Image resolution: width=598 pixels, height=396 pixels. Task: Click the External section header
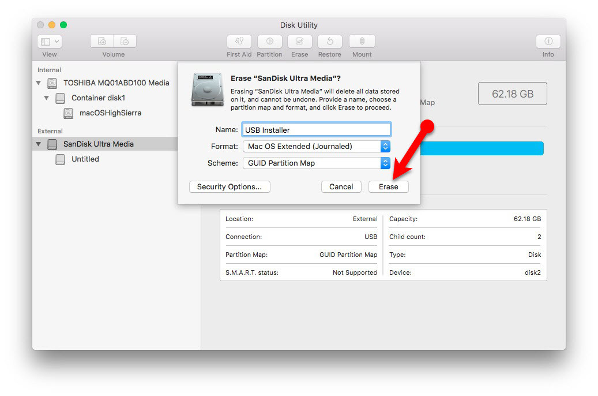coord(50,131)
